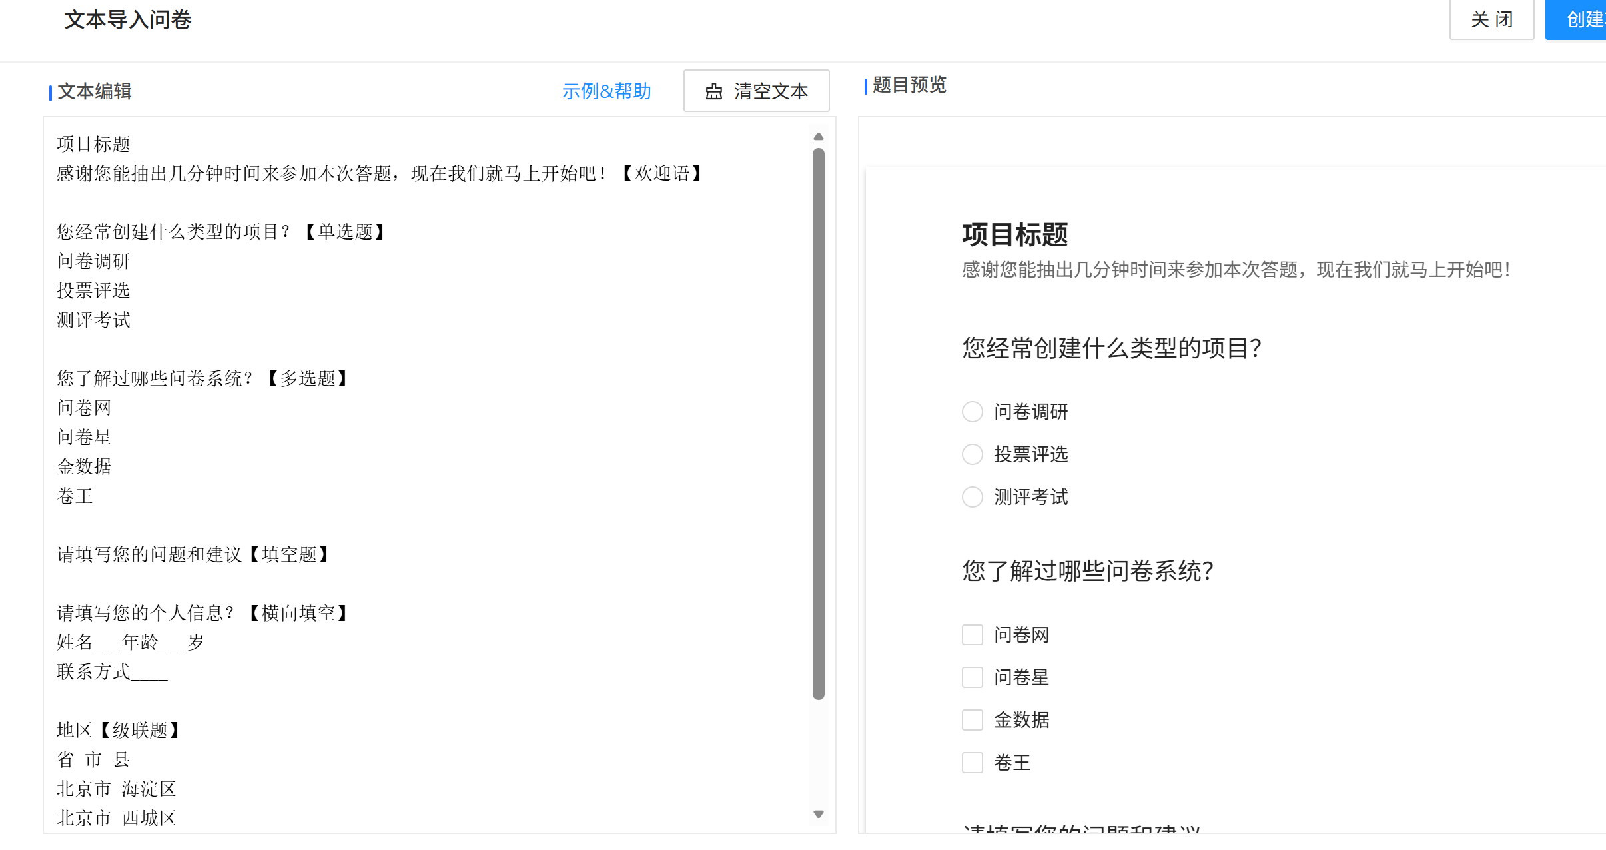Click scrollbar down arrow in text editor

point(819,814)
